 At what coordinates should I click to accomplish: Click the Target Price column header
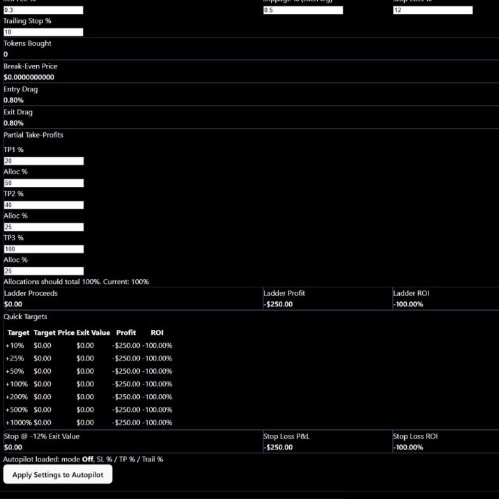click(x=53, y=332)
